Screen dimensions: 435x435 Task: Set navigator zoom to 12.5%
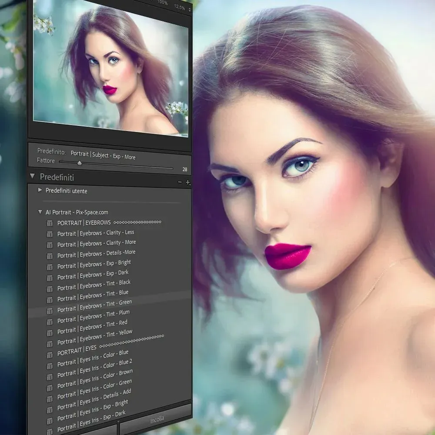click(x=179, y=7)
